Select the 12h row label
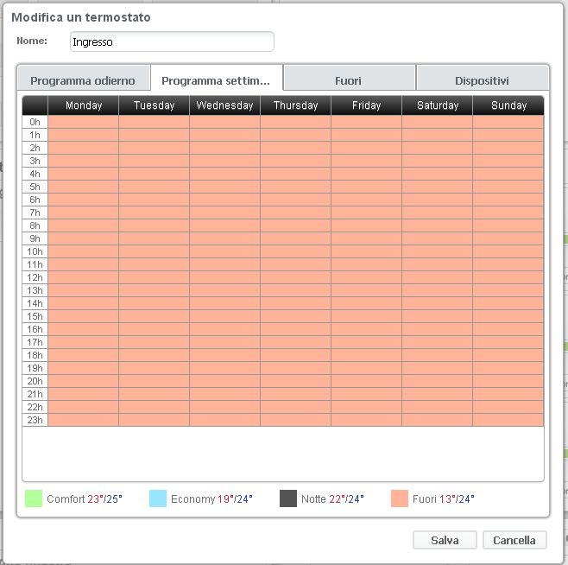This screenshot has width=568, height=565. 35,277
